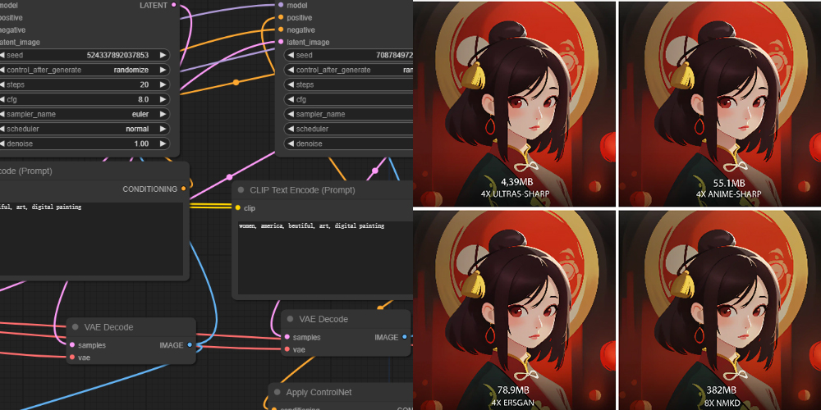Click the 382MB size label

pos(722,389)
